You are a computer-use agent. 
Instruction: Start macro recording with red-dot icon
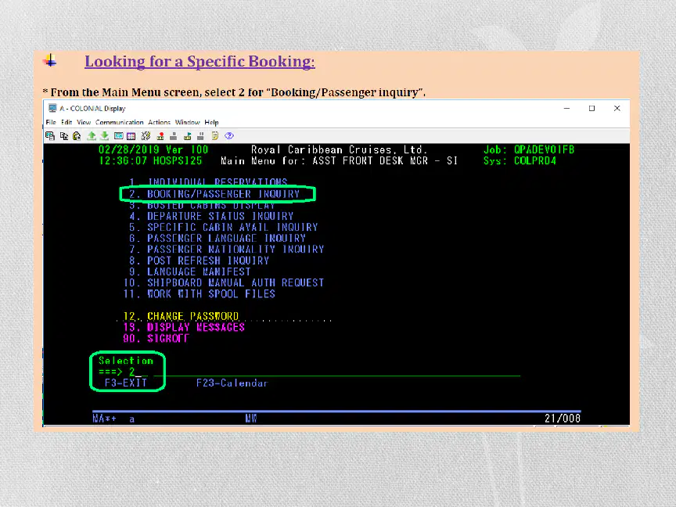[x=160, y=136]
